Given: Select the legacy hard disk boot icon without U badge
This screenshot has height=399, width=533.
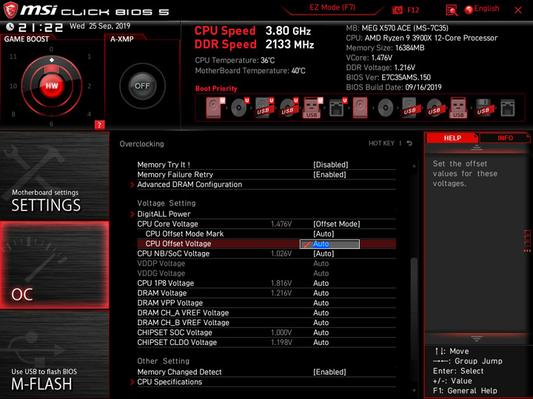Looking at the screenshot, I should click(x=360, y=108).
